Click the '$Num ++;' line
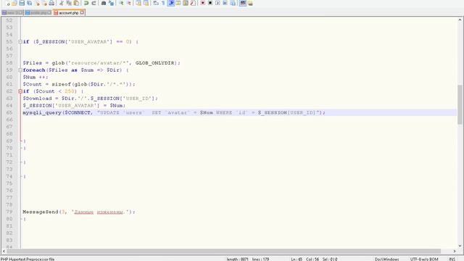Viewport: 464px width, 261px height. coord(36,78)
